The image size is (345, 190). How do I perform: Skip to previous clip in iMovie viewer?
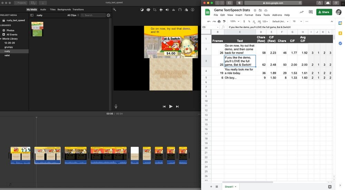tap(164, 106)
